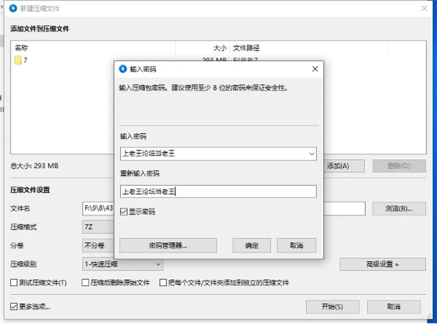Enable 测试压缩文件(T) checkbox
437x324 pixels.
(x=14, y=283)
